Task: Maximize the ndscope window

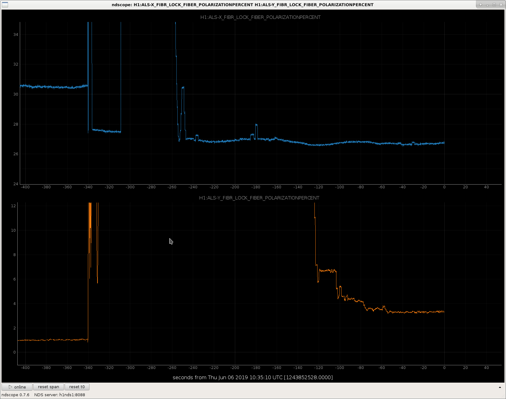Action: pyautogui.click(x=494, y=5)
